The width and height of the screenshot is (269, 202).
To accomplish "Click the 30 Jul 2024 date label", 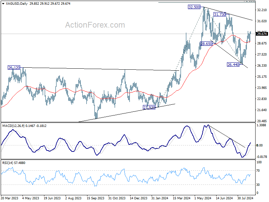I will click(245, 198).
